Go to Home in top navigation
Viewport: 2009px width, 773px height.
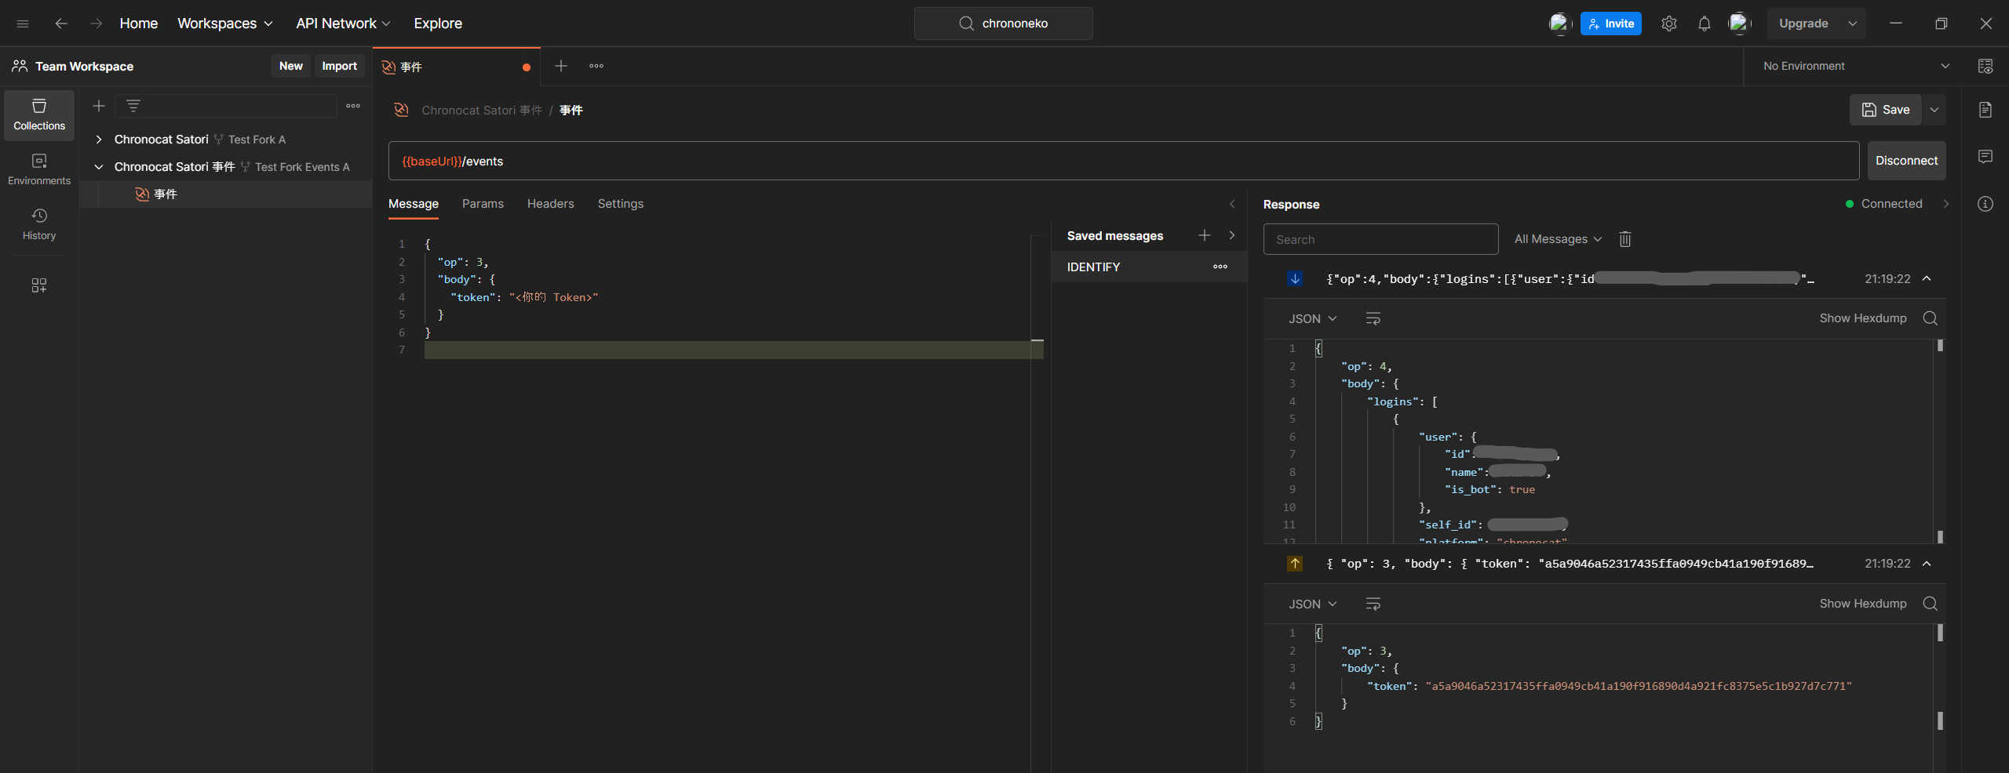(x=139, y=24)
